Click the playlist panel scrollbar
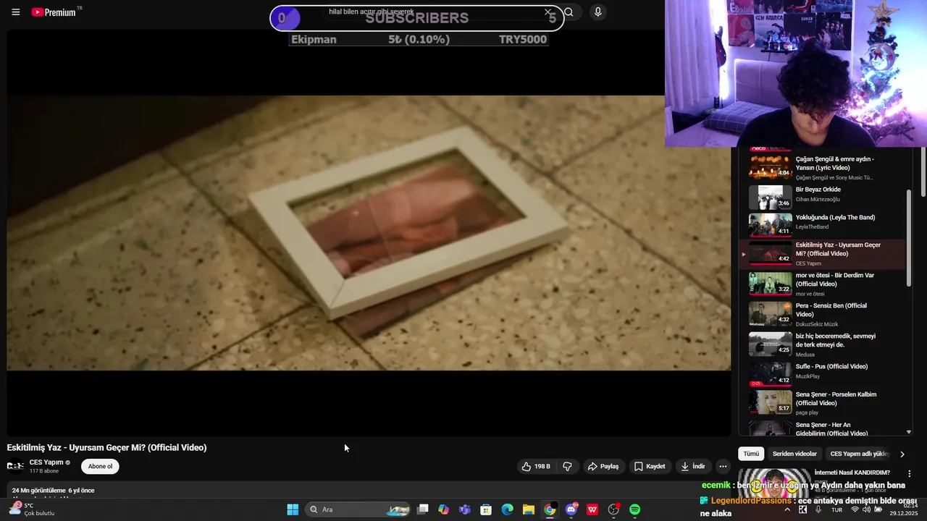This screenshot has width=927, height=521. click(x=909, y=239)
